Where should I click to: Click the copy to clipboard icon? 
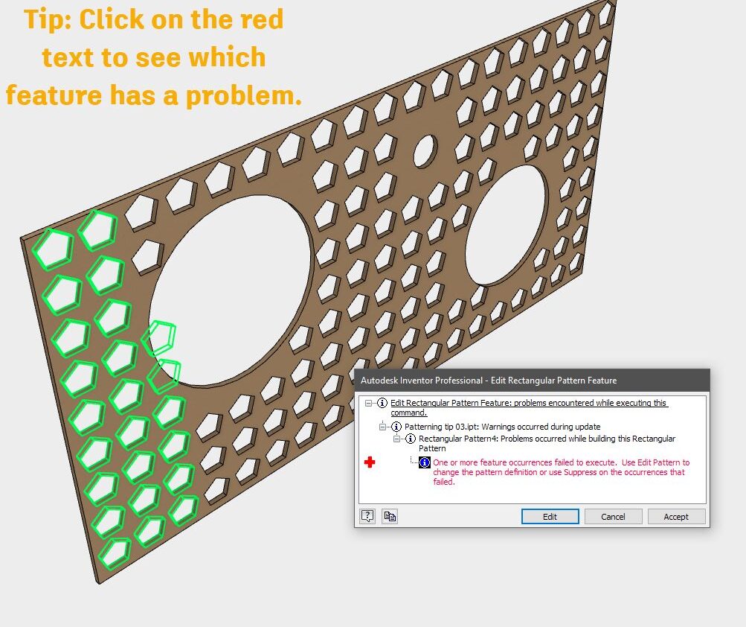pos(390,516)
